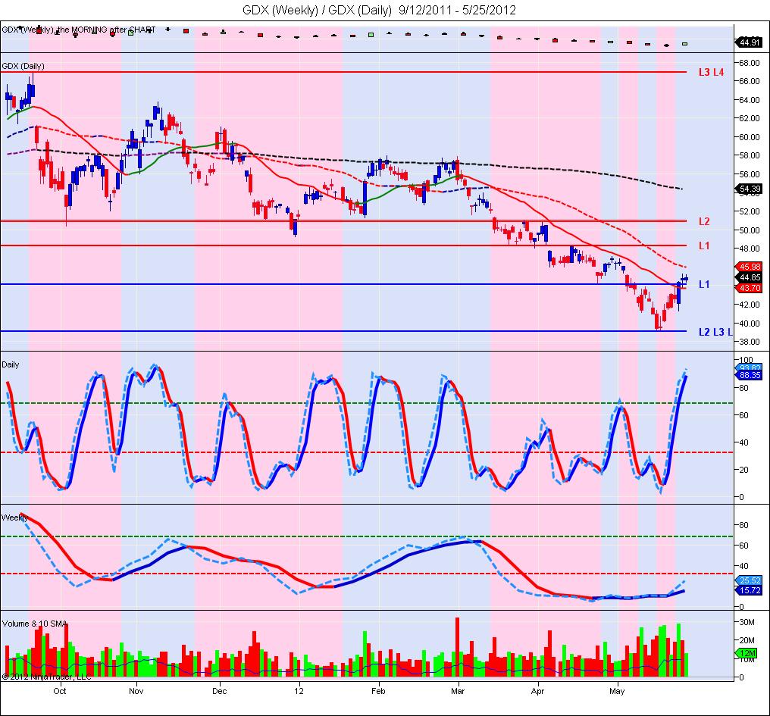Click the red 45.98 price tag

750,267
